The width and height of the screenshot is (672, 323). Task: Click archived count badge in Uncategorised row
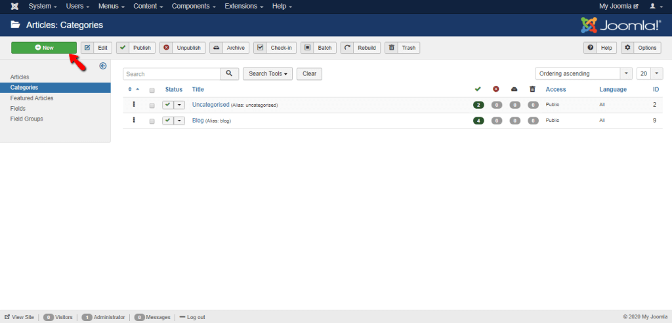pos(514,105)
